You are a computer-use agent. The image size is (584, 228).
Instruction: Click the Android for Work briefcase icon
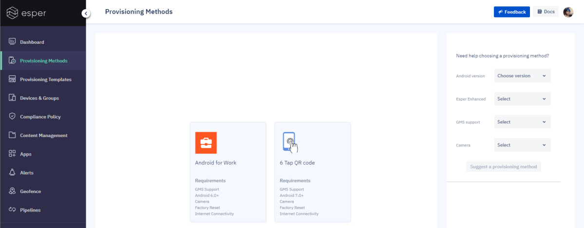206,143
